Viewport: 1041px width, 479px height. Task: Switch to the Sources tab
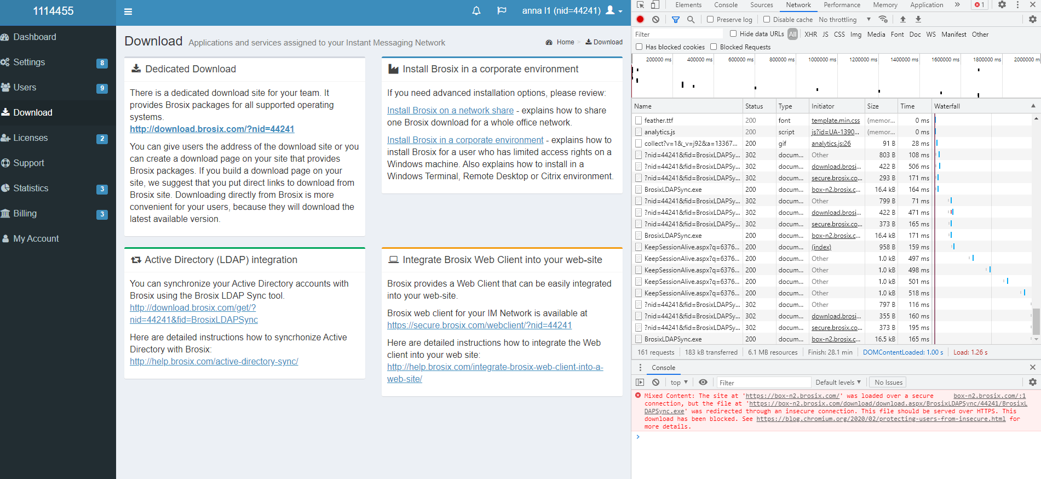[762, 5]
